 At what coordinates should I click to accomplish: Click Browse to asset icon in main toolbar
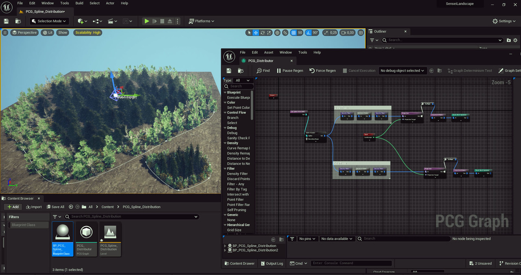tap(18, 21)
